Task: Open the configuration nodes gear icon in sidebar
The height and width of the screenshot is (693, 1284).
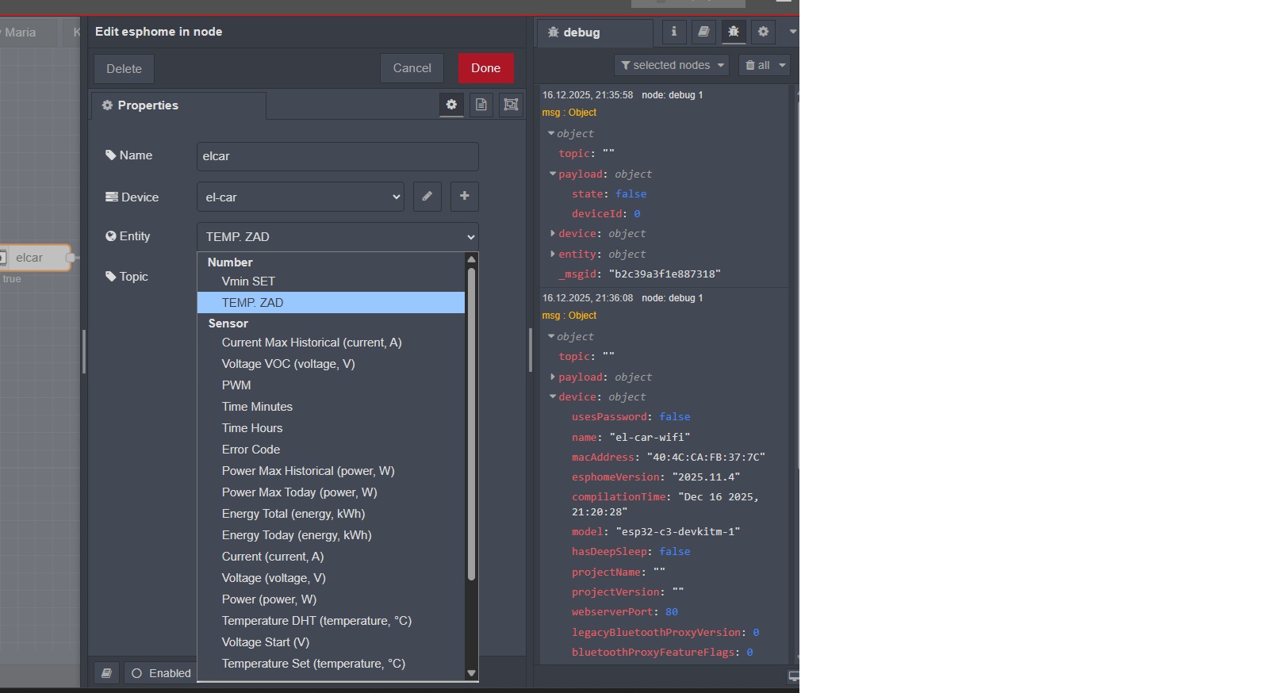Action: [763, 32]
